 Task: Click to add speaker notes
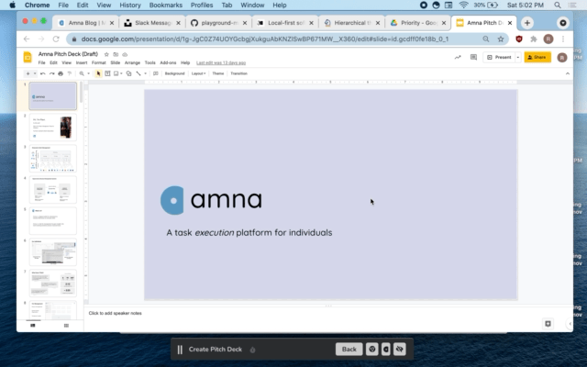116,313
